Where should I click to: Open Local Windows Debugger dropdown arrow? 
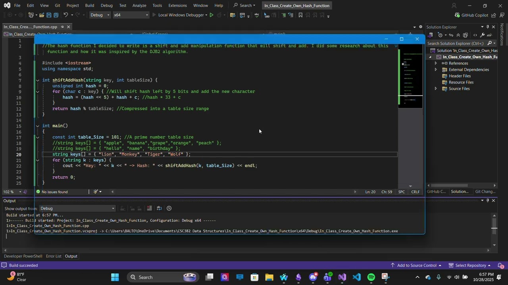(206, 15)
